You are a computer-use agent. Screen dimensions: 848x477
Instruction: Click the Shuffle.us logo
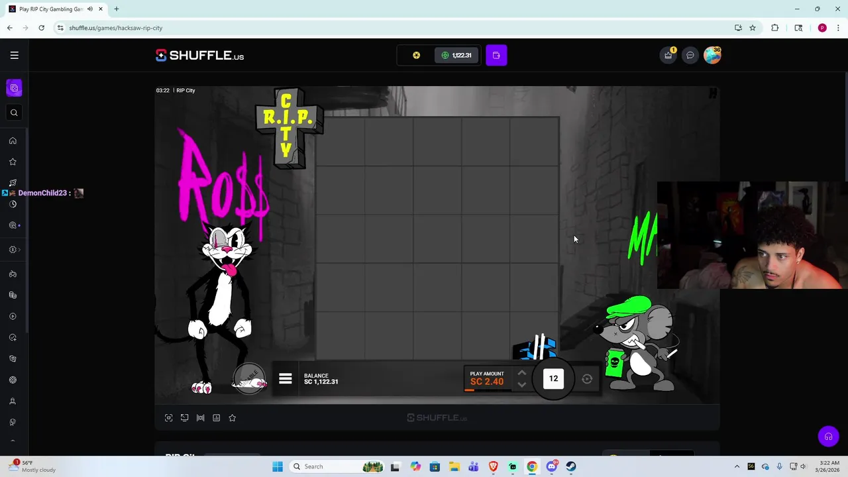coord(199,56)
